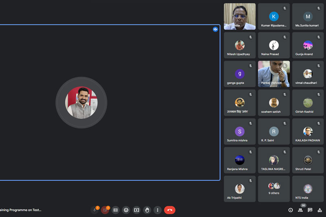Toggle closed captions button
This screenshot has width=326, height=217.
pyautogui.click(x=116, y=210)
